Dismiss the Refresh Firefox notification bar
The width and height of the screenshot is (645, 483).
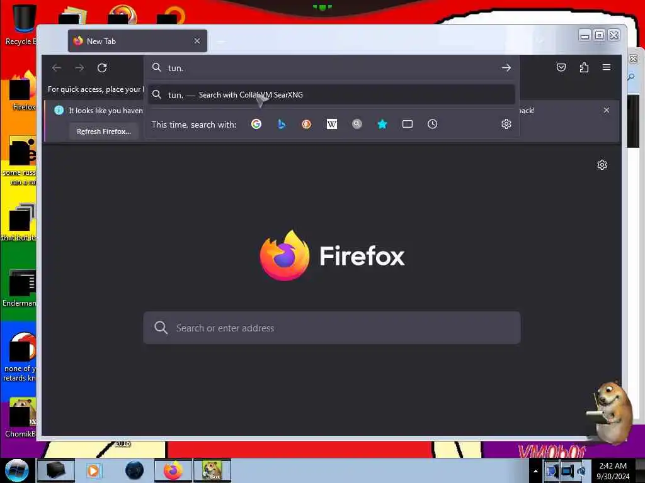point(607,110)
